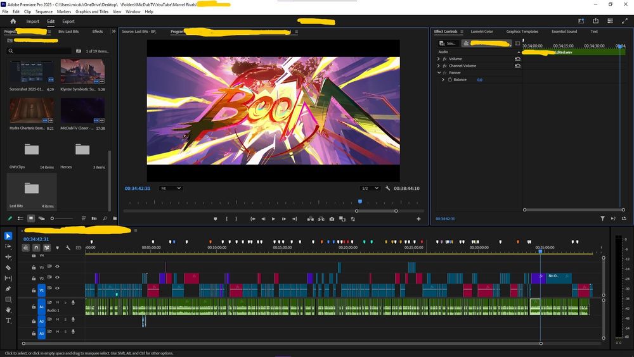Toggle V2 track output eye
Viewport: 634px width, 357px height.
pos(58,277)
